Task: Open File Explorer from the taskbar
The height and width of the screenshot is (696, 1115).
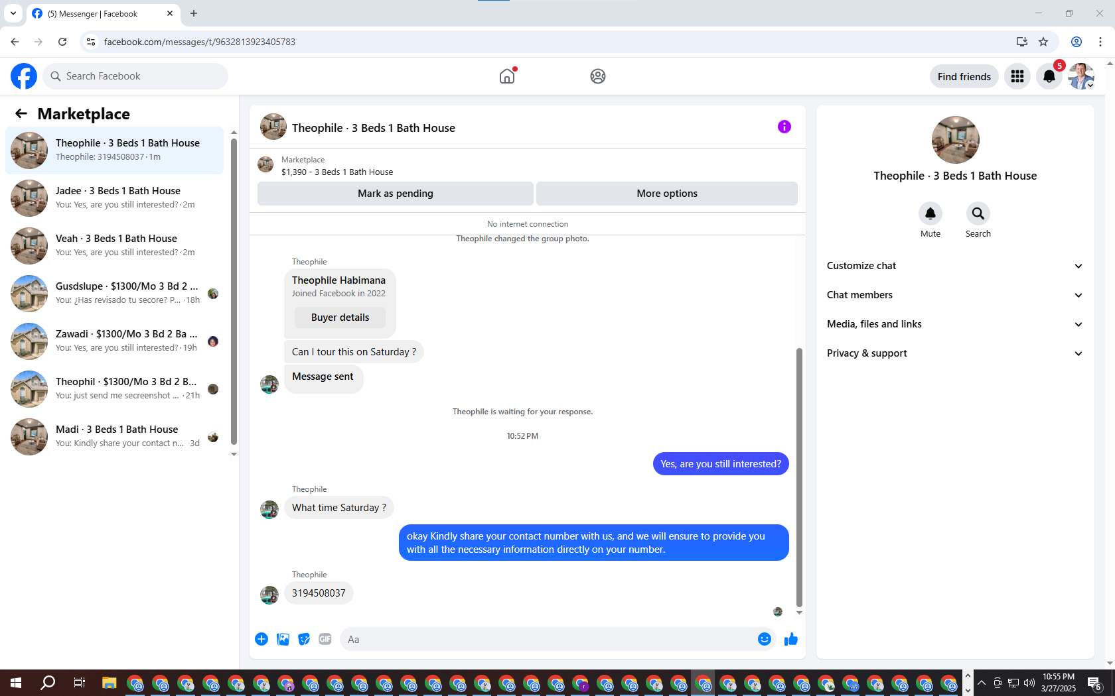Action: click(110, 683)
